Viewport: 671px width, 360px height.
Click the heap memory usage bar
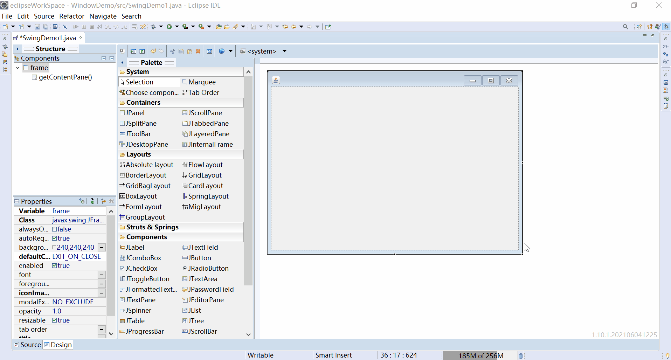pos(480,356)
